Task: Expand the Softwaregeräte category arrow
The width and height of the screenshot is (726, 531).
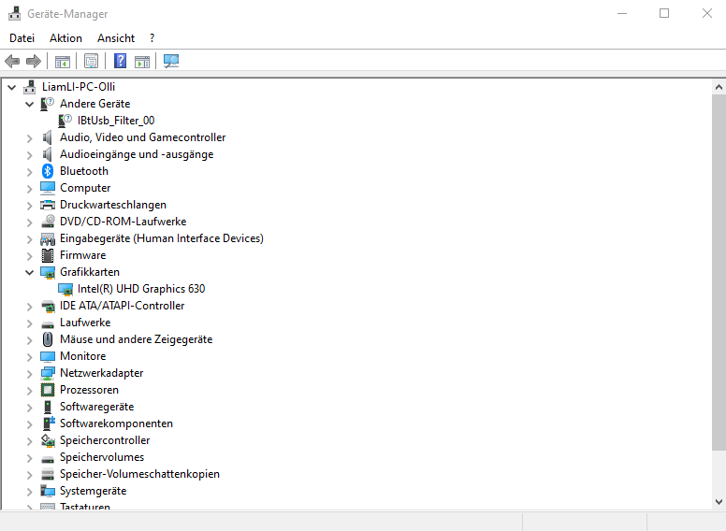Action: coord(30,407)
